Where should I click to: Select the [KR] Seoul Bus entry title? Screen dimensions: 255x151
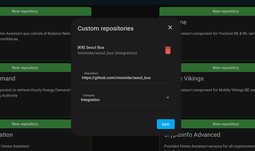point(91,47)
